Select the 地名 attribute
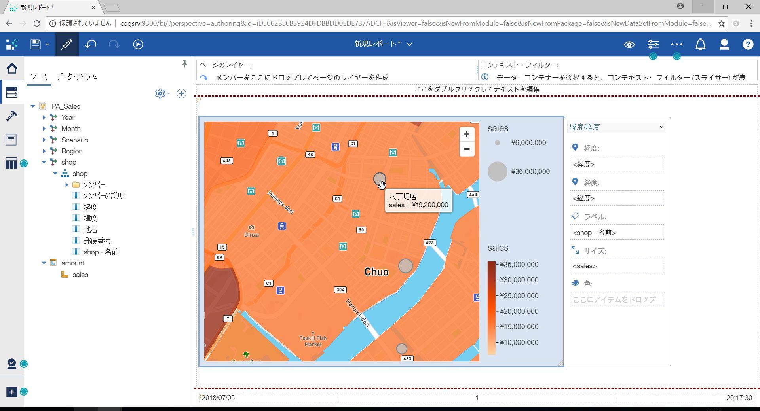The height and width of the screenshot is (411, 760). coord(90,229)
